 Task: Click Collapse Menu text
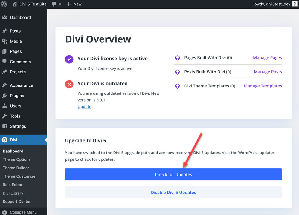(x=23, y=212)
